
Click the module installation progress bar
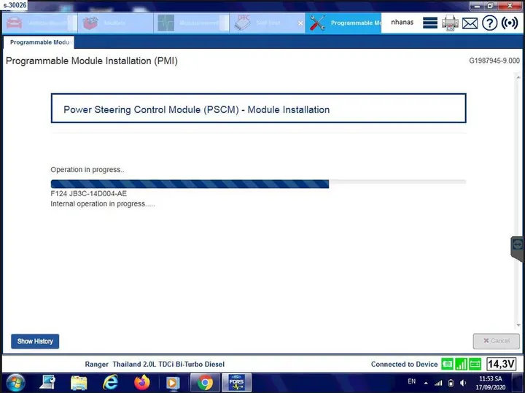click(258, 184)
